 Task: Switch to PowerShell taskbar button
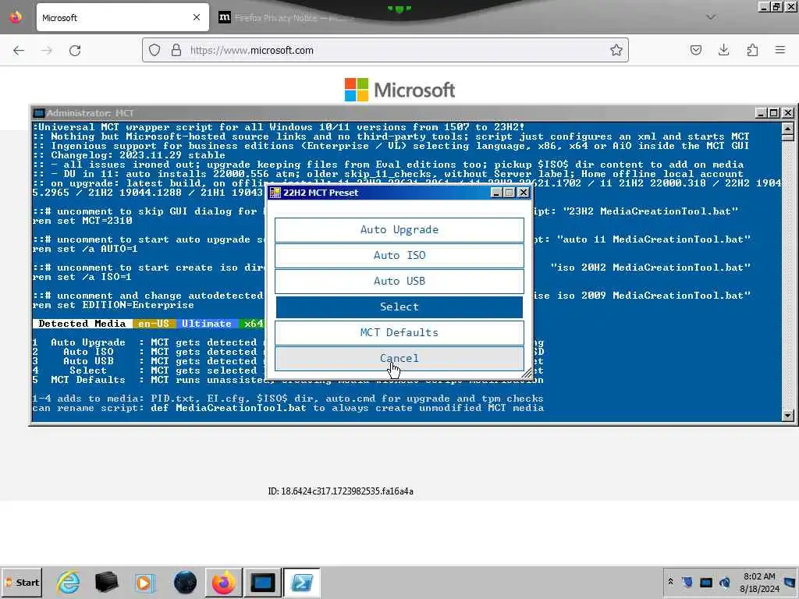[x=302, y=583]
